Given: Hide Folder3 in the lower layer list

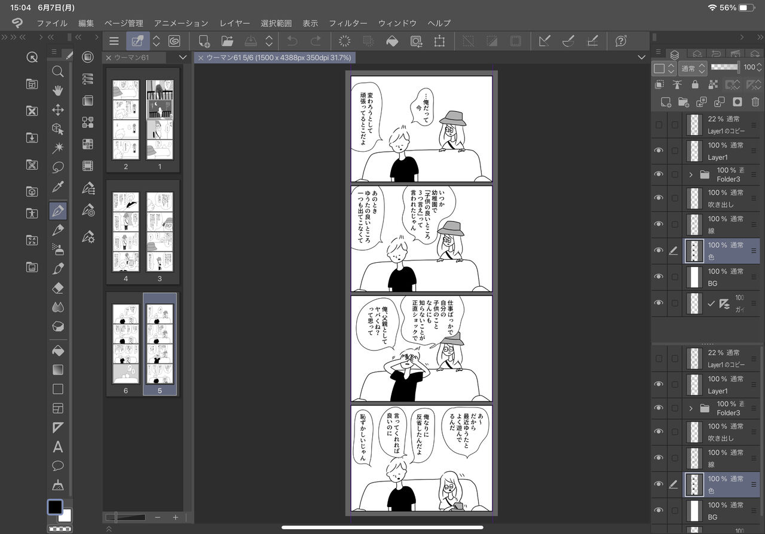Looking at the screenshot, I should 659,408.
